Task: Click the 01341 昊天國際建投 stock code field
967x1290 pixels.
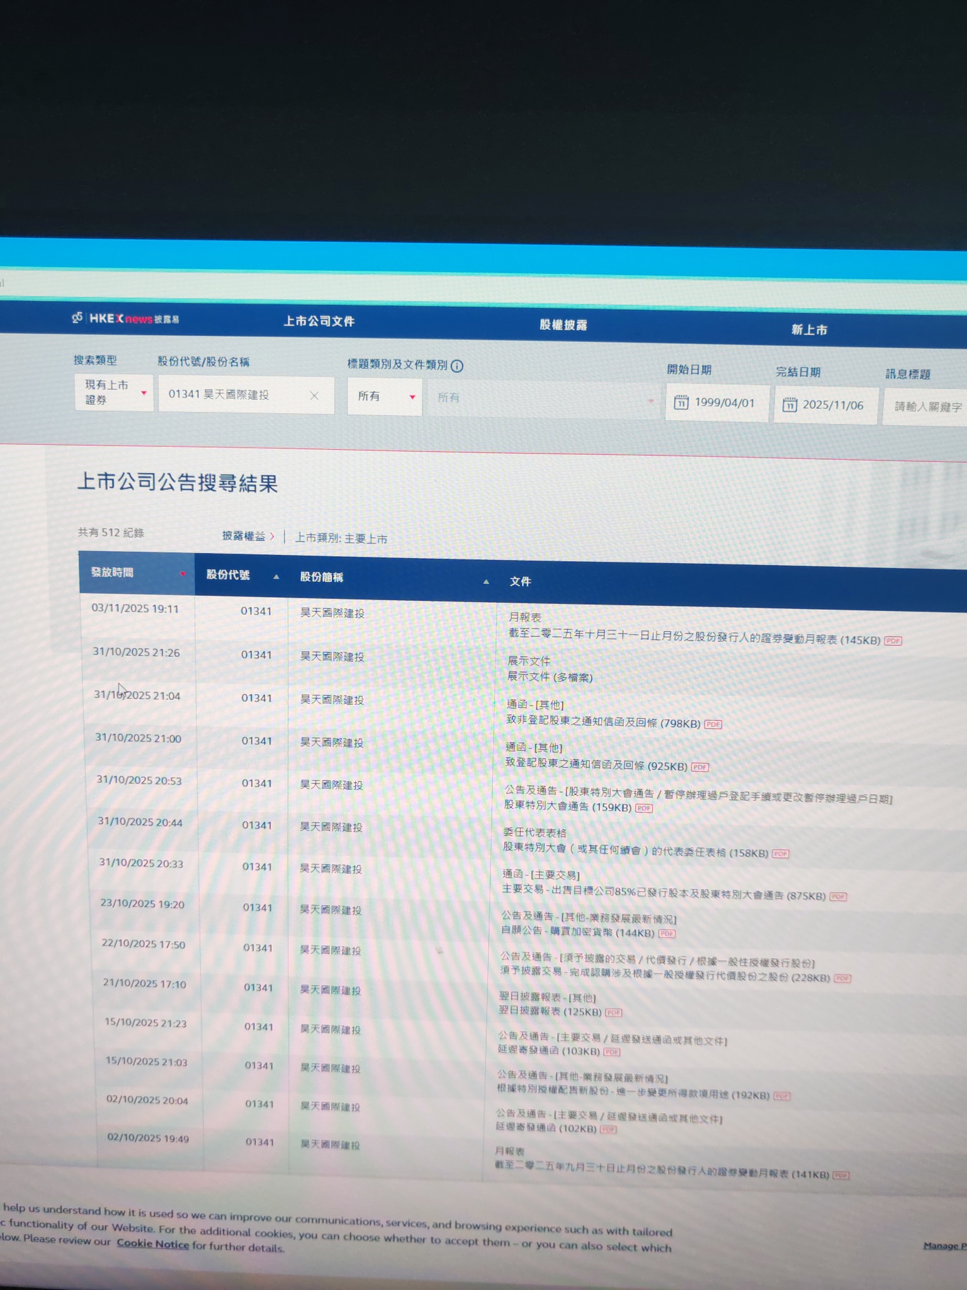Action: coord(246,395)
